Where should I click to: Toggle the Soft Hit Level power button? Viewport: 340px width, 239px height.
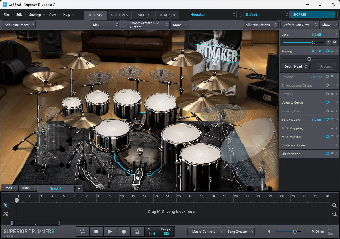click(327, 119)
